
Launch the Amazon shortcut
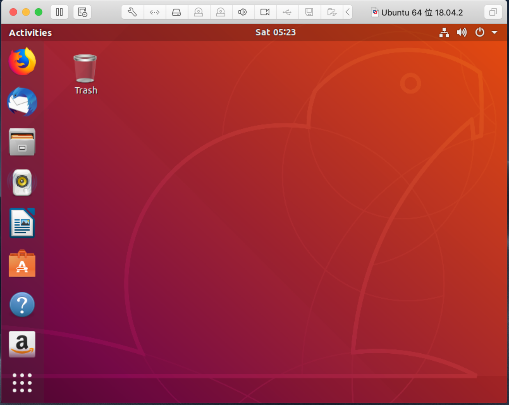(x=22, y=345)
